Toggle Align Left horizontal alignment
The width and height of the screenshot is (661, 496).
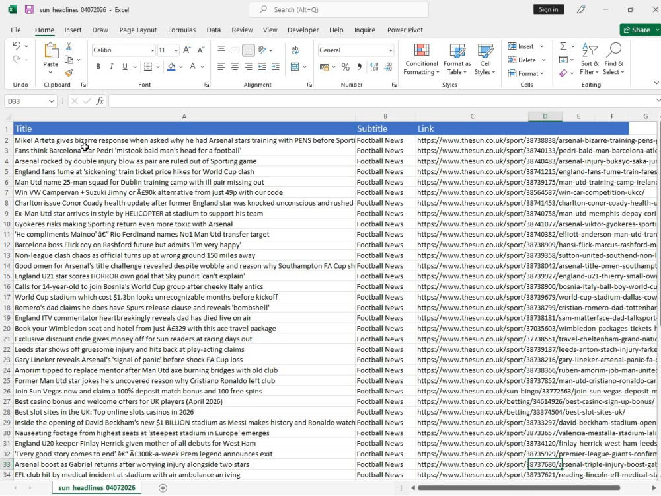(x=221, y=67)
